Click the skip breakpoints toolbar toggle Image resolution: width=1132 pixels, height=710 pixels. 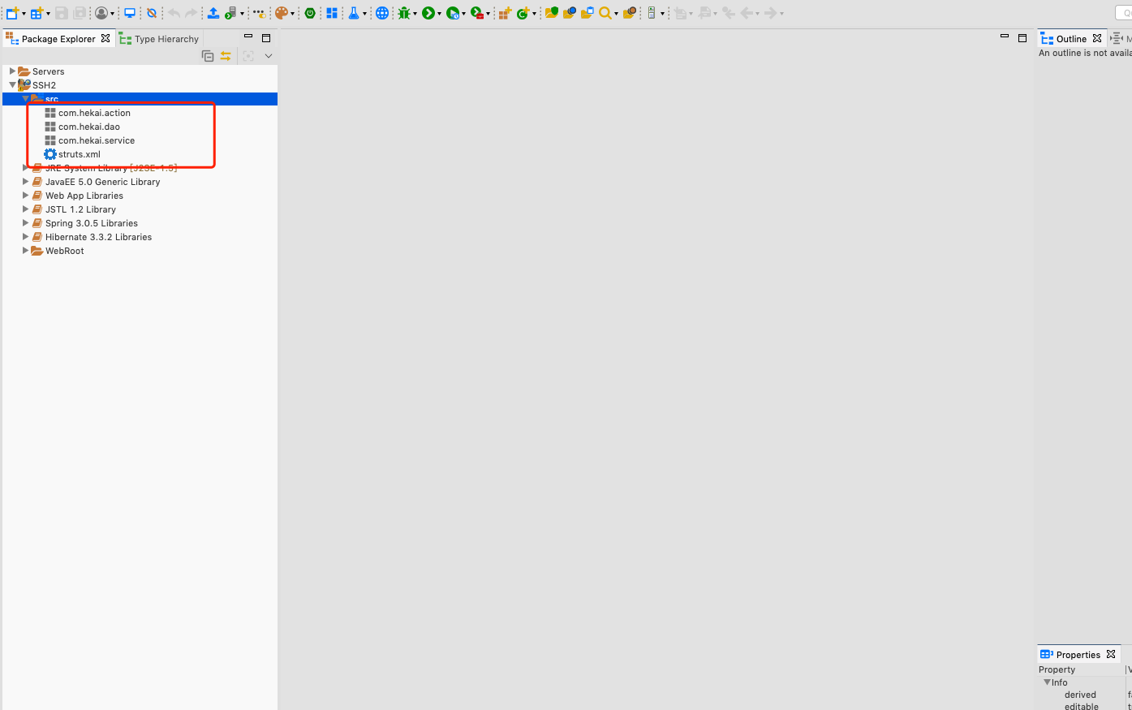(151, 13)
